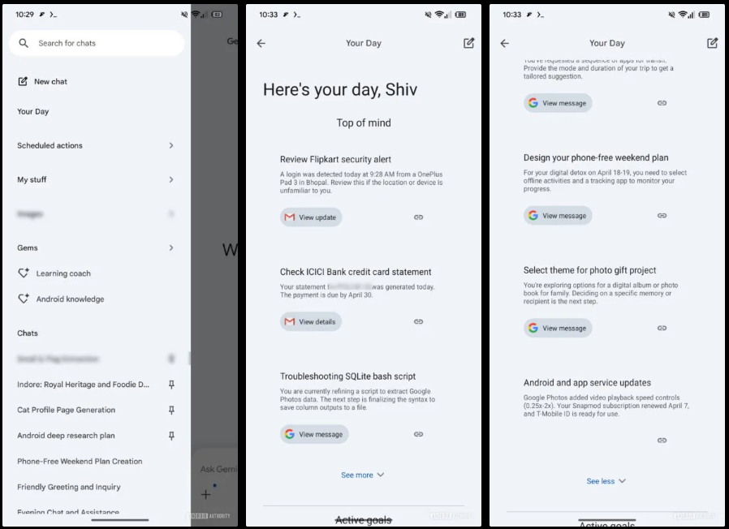Open Your Day from the sidebar
The height and width of the screenshot is (529, 729).
(x=33, y=112)
